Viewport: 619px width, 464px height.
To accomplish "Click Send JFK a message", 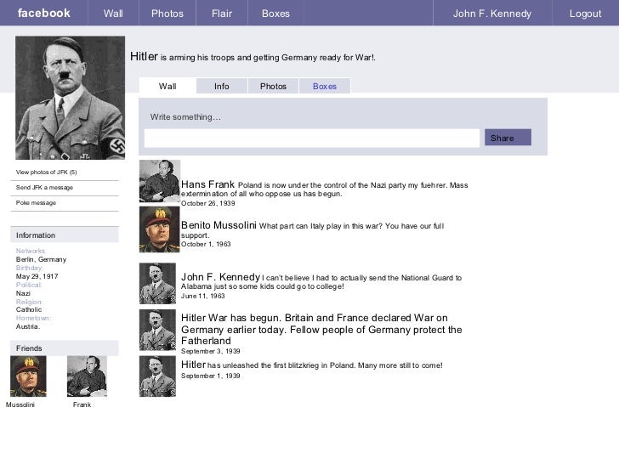I will (44, 188).
